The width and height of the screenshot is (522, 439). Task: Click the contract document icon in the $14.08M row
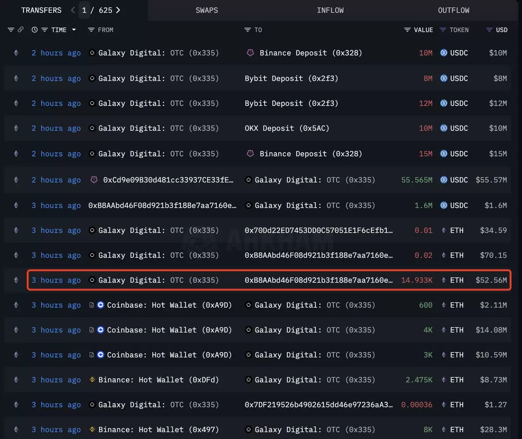[91, 330]
